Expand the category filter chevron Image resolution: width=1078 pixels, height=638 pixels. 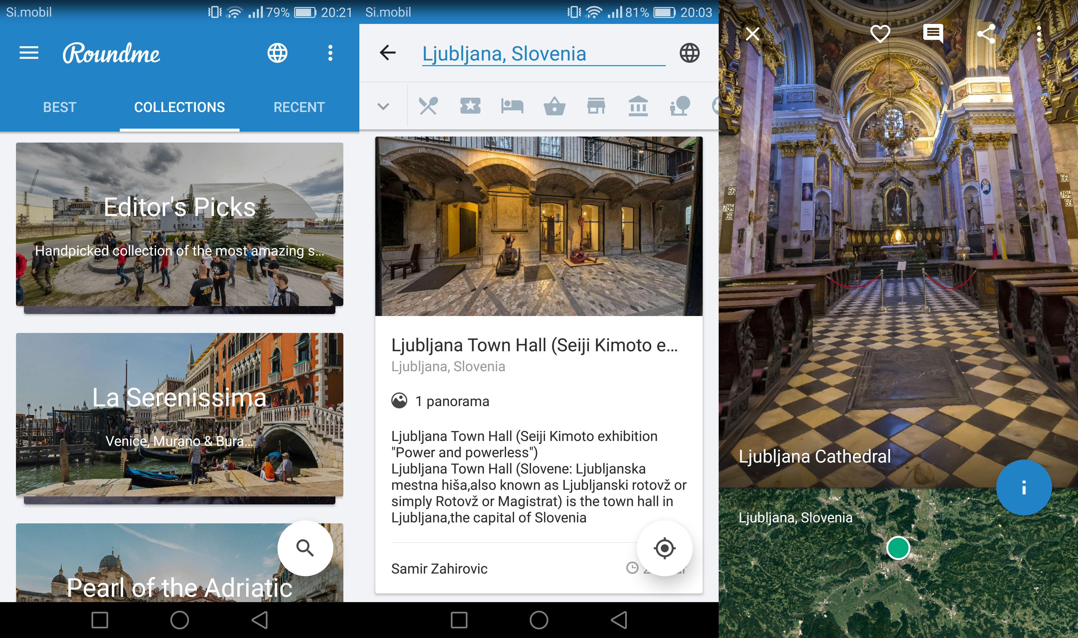click(383, 106)
